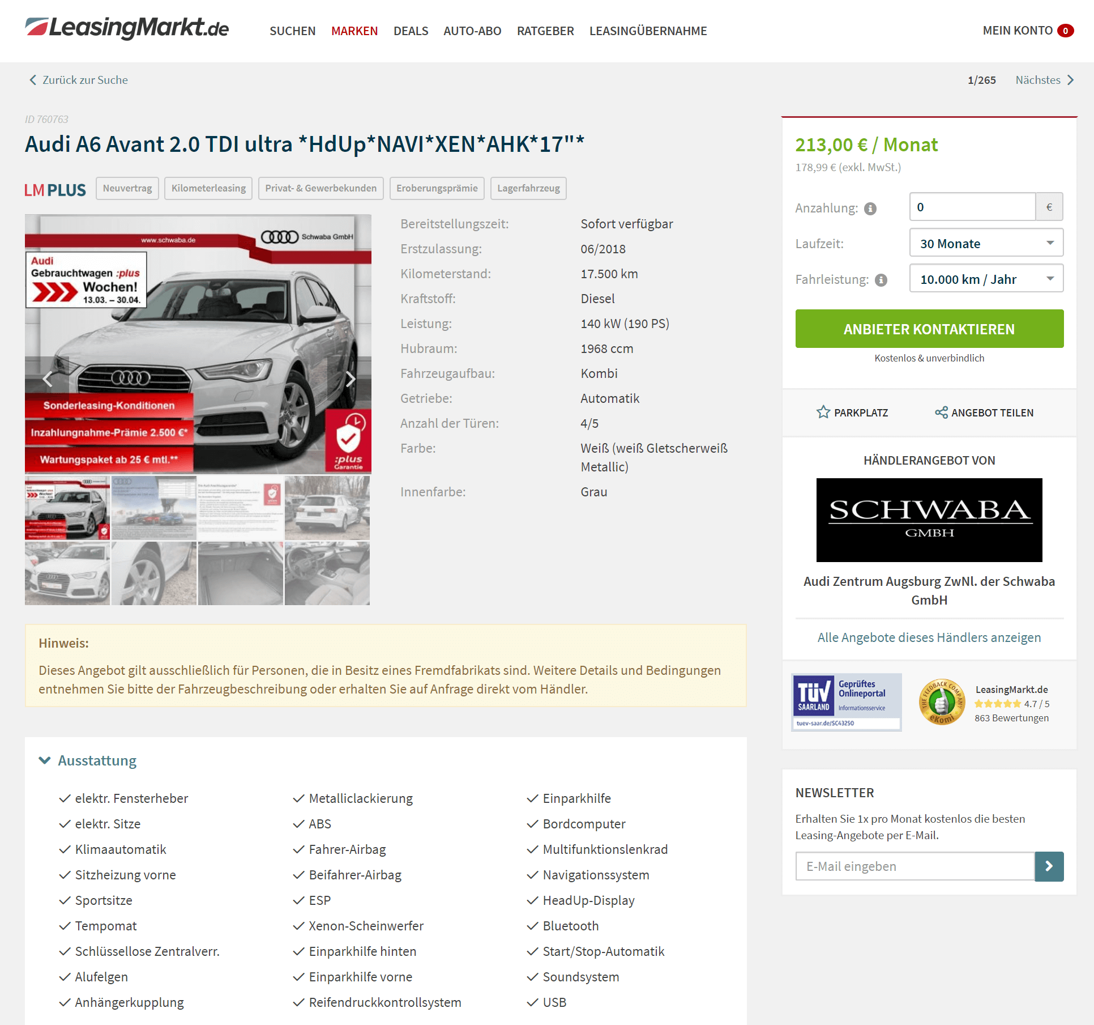Select the rear view car thumbnail
Viewport: 1094px width, 1025px height.
click(x=327, y=508)
